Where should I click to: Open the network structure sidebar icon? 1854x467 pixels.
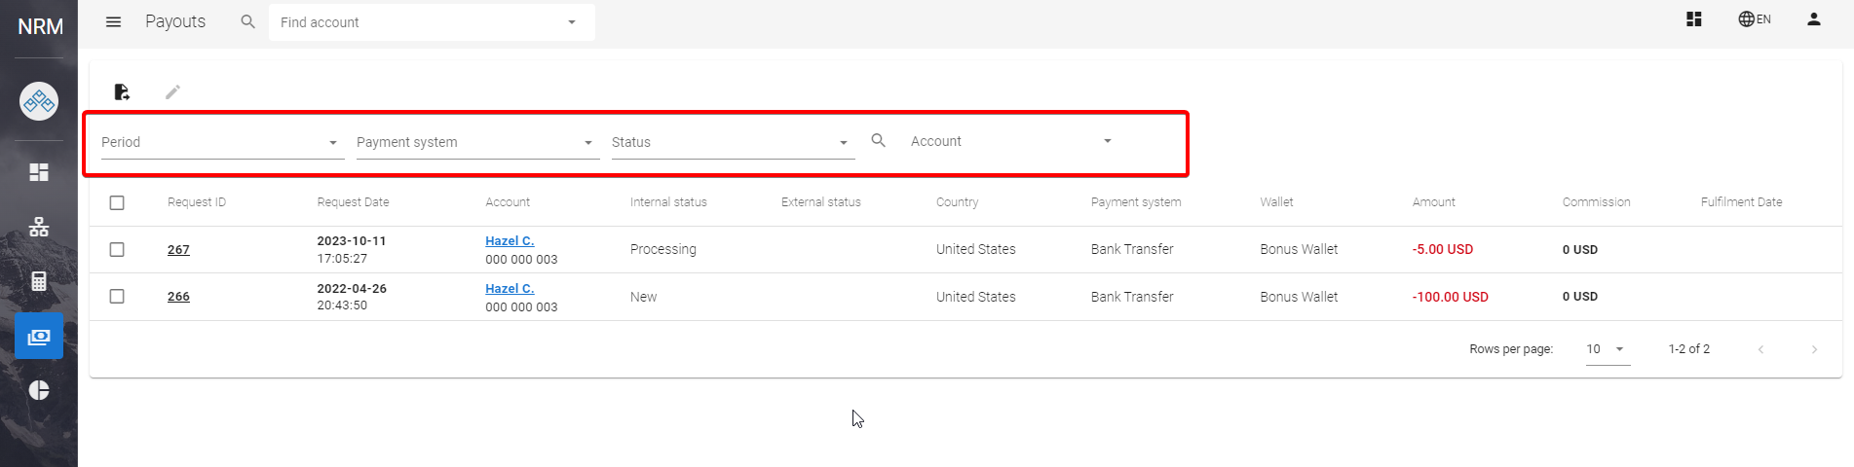click(x=39, y=227)
